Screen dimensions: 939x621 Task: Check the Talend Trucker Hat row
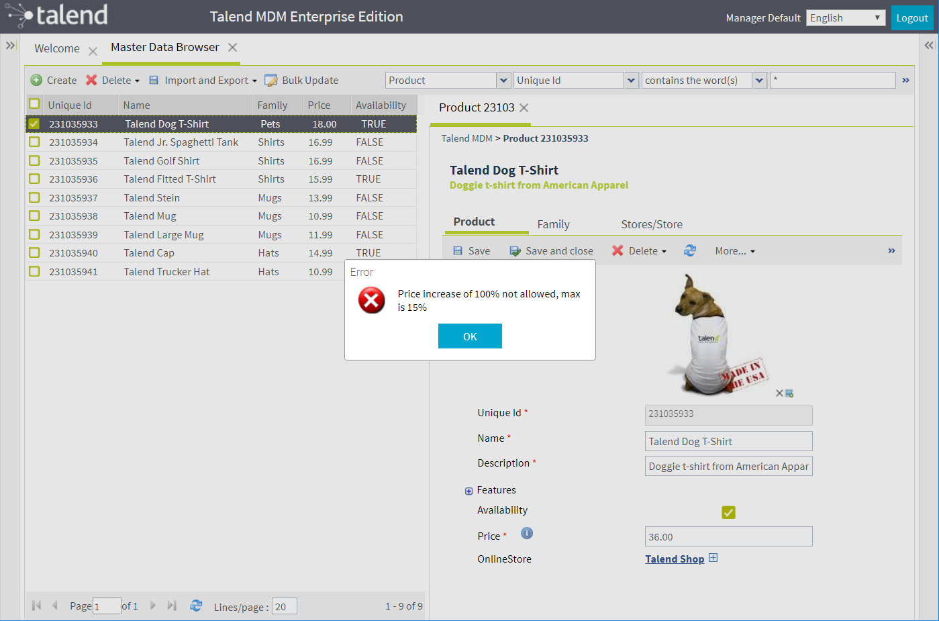pos(34,271)
